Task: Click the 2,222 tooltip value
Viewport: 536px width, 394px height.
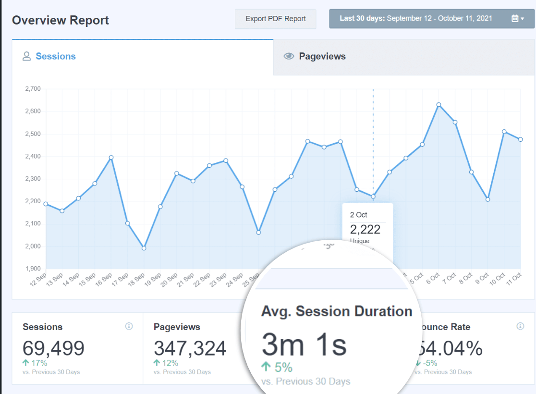Action: click(x=365, y=230)
